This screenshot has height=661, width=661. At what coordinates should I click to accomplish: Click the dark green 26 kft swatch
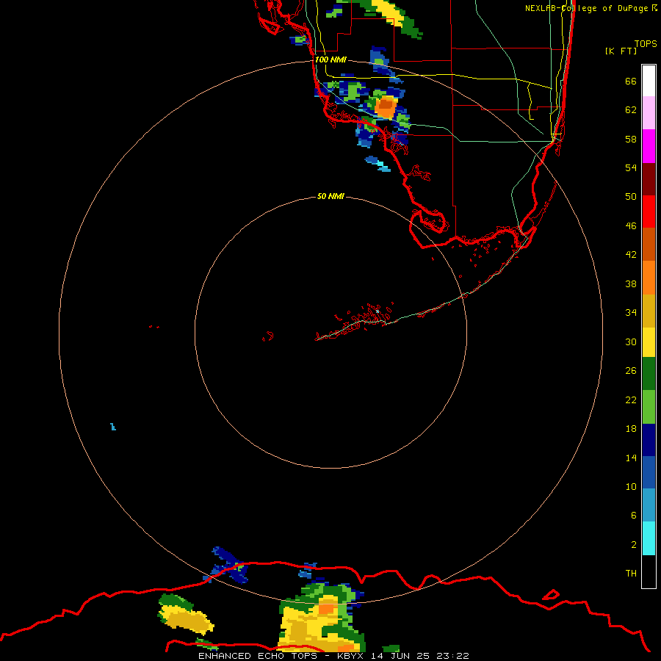pos(649,374)
